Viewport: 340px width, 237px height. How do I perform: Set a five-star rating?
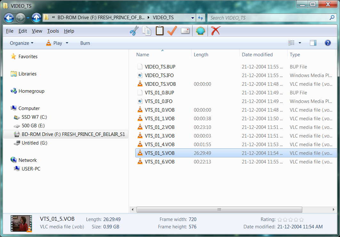click(301, 220)
